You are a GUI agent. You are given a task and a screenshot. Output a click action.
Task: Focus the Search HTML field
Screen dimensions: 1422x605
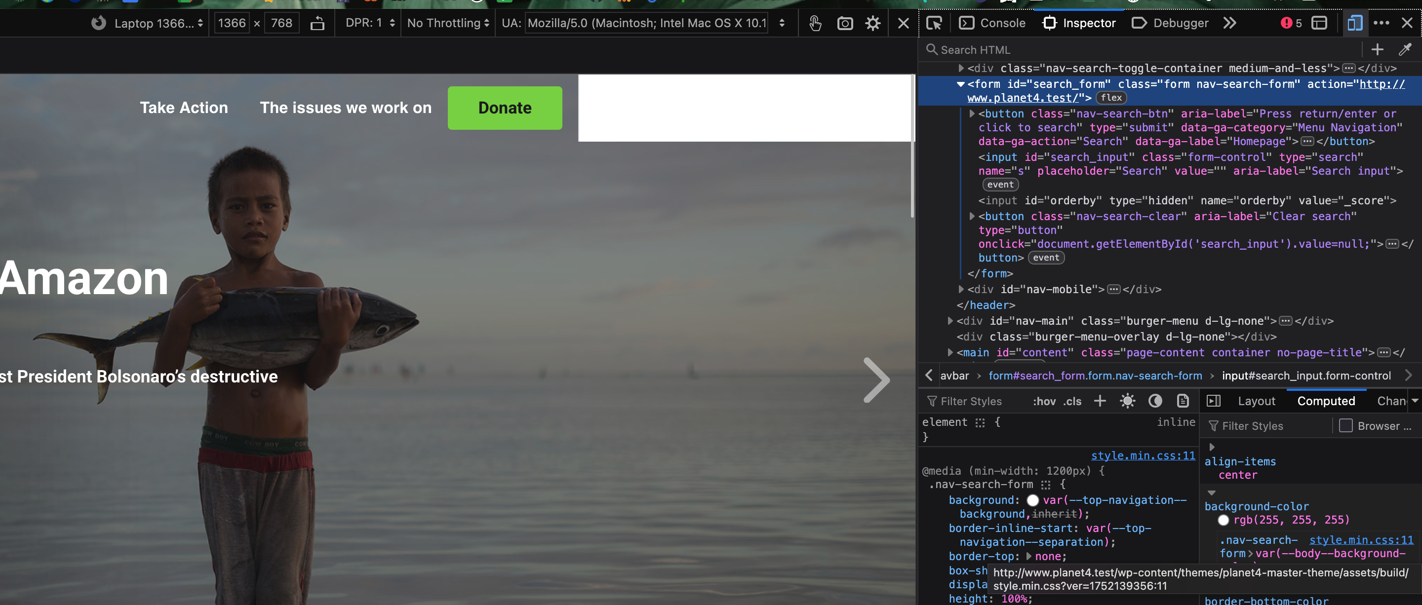pos(1143,50)
